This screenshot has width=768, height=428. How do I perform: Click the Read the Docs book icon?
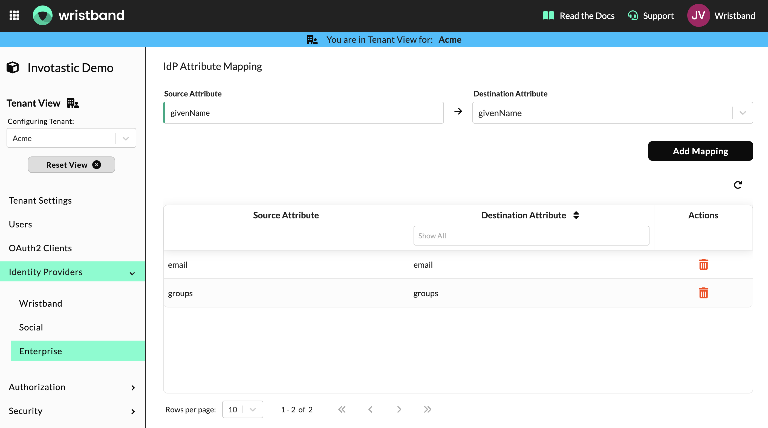(548, 16)
